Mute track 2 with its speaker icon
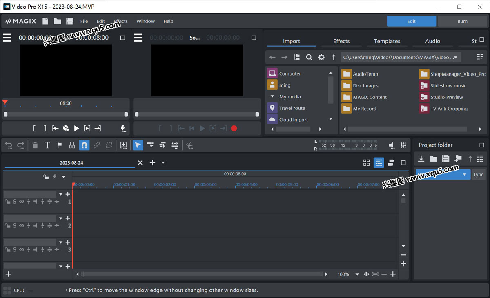This screenshot has height=298, width=490. pos(36,226)
